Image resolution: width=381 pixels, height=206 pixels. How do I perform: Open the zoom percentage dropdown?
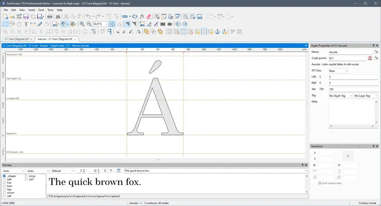pos(106,24)
